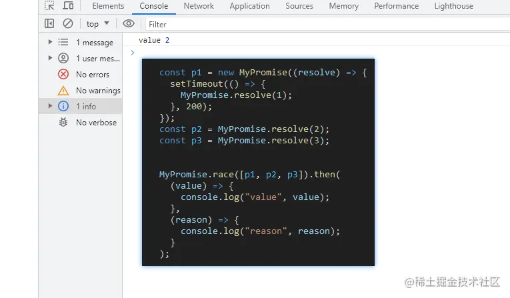Switch to the Memory tab

pyautogui.click(x=344, y=6)
